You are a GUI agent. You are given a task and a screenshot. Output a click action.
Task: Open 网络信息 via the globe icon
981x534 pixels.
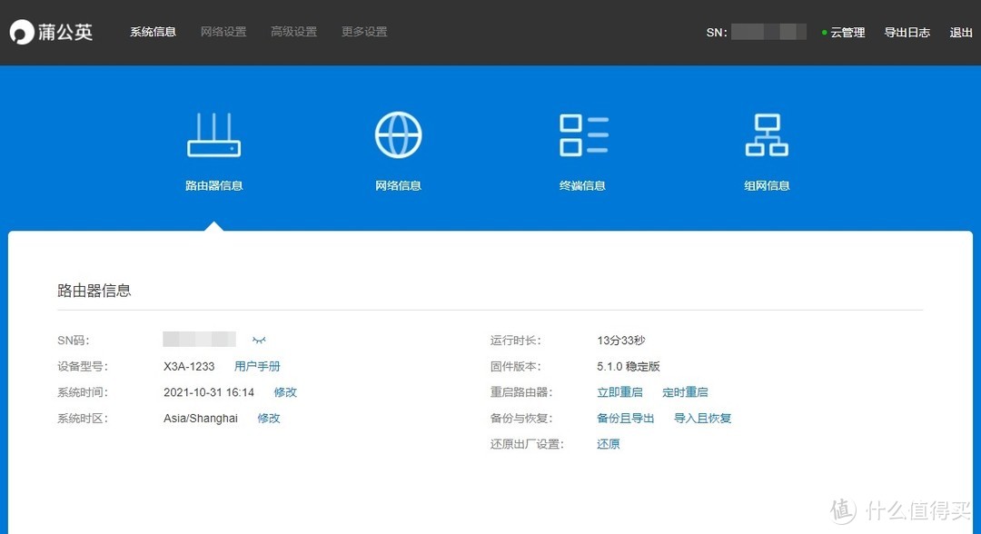point(398,133)
